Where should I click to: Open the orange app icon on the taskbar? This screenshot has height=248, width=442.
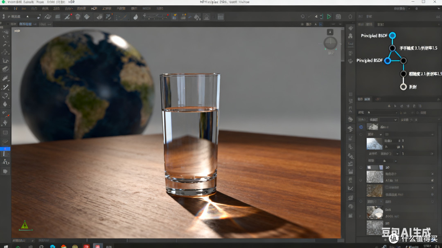pyautogui.click(x=64, y=246)
